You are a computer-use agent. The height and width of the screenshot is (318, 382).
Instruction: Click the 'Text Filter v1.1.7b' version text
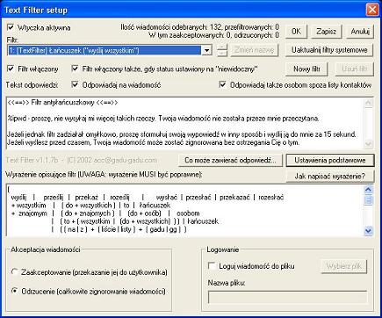click(x=32, y=160)
